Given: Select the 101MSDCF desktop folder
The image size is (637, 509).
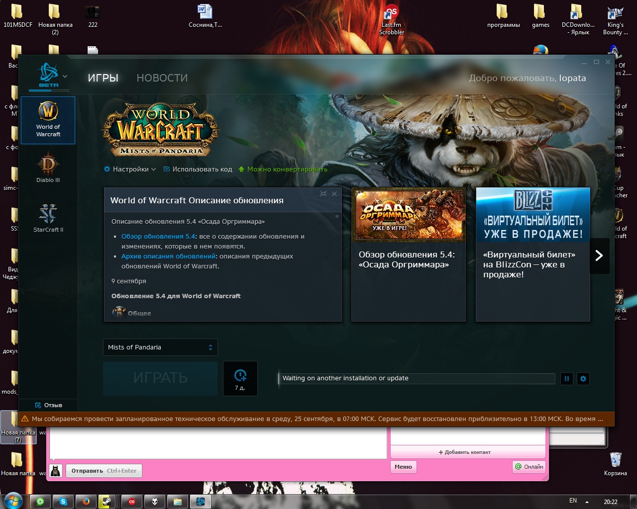Looking at the screenshot, I should point(17,15).
